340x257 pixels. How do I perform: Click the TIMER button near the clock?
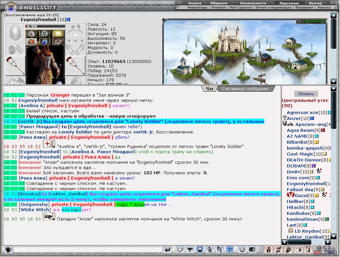(330, 252)
